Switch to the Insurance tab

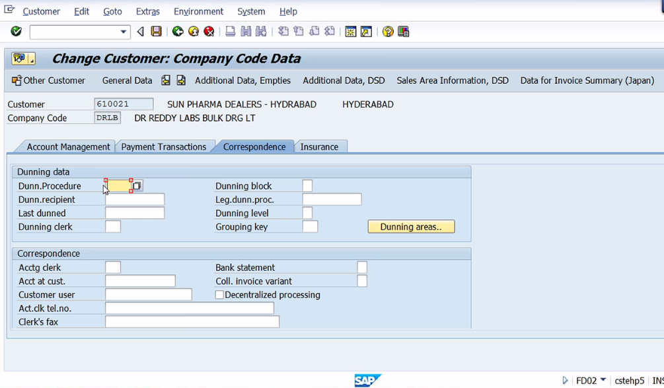pyautogui.click(x=320, y=147)
